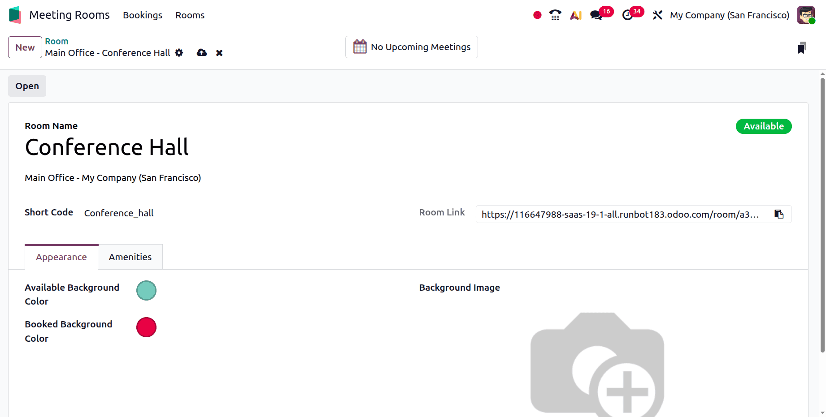
Task: Open the activities clock icon with badge 34
Action: (x=627, y=15)
